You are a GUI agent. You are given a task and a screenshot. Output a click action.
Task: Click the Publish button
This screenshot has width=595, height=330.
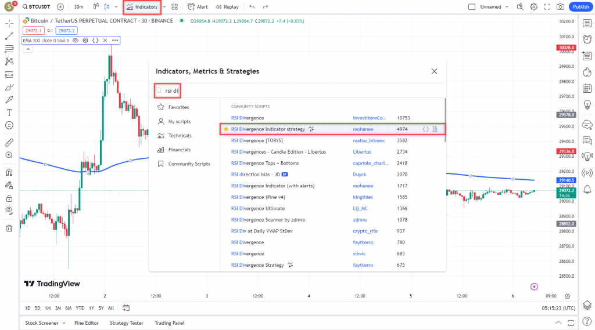581,7
